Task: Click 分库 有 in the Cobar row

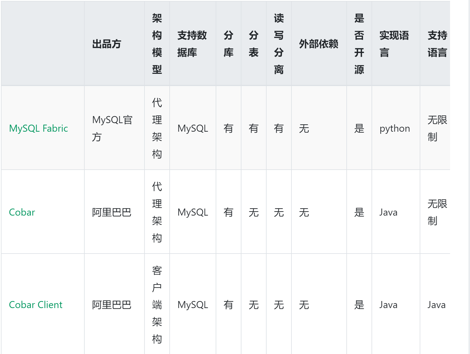Action: tap(229, 212)
